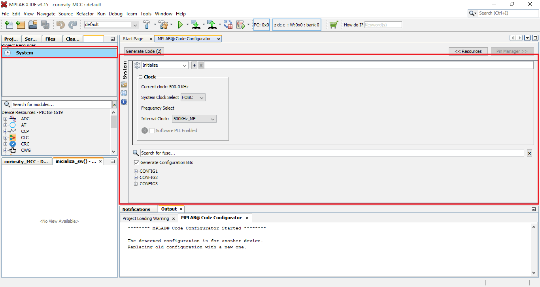Enable Software PLL Enabled

(152, 130)
